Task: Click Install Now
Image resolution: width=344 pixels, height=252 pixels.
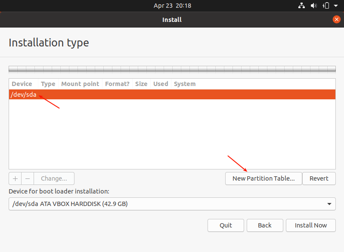Action: [x=311, y=225]
